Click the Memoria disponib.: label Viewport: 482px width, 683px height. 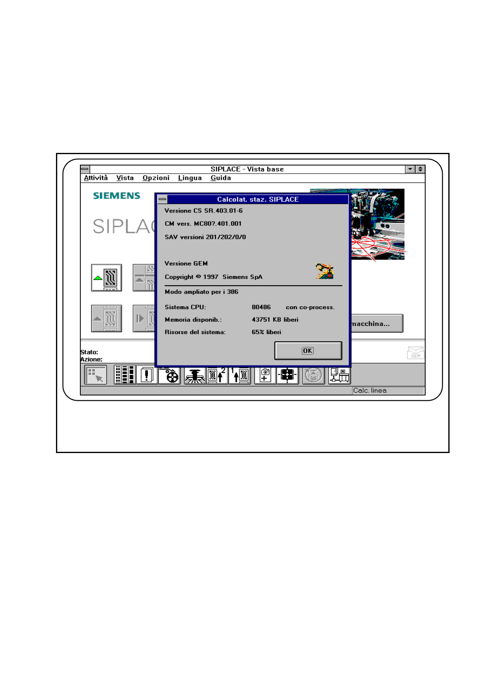[x=193, y=320]
